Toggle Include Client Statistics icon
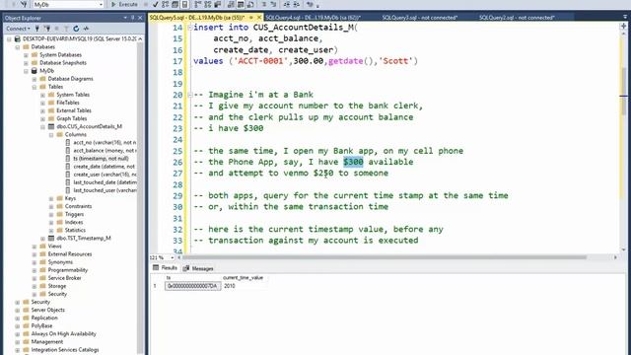Image resolution: width=631 pixels, height=355 pixels. pos(217,4)
